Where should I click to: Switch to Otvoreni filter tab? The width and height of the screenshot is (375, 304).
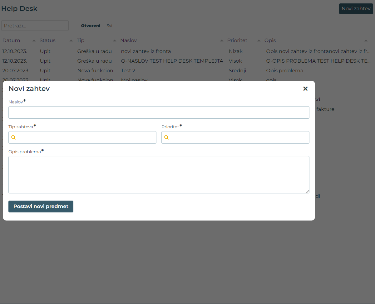pos(91,26)
